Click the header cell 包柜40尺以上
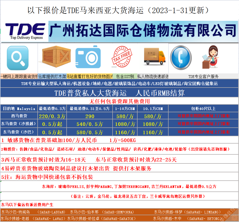The height and width of the screenshot is (222, 239). (203, 109)
